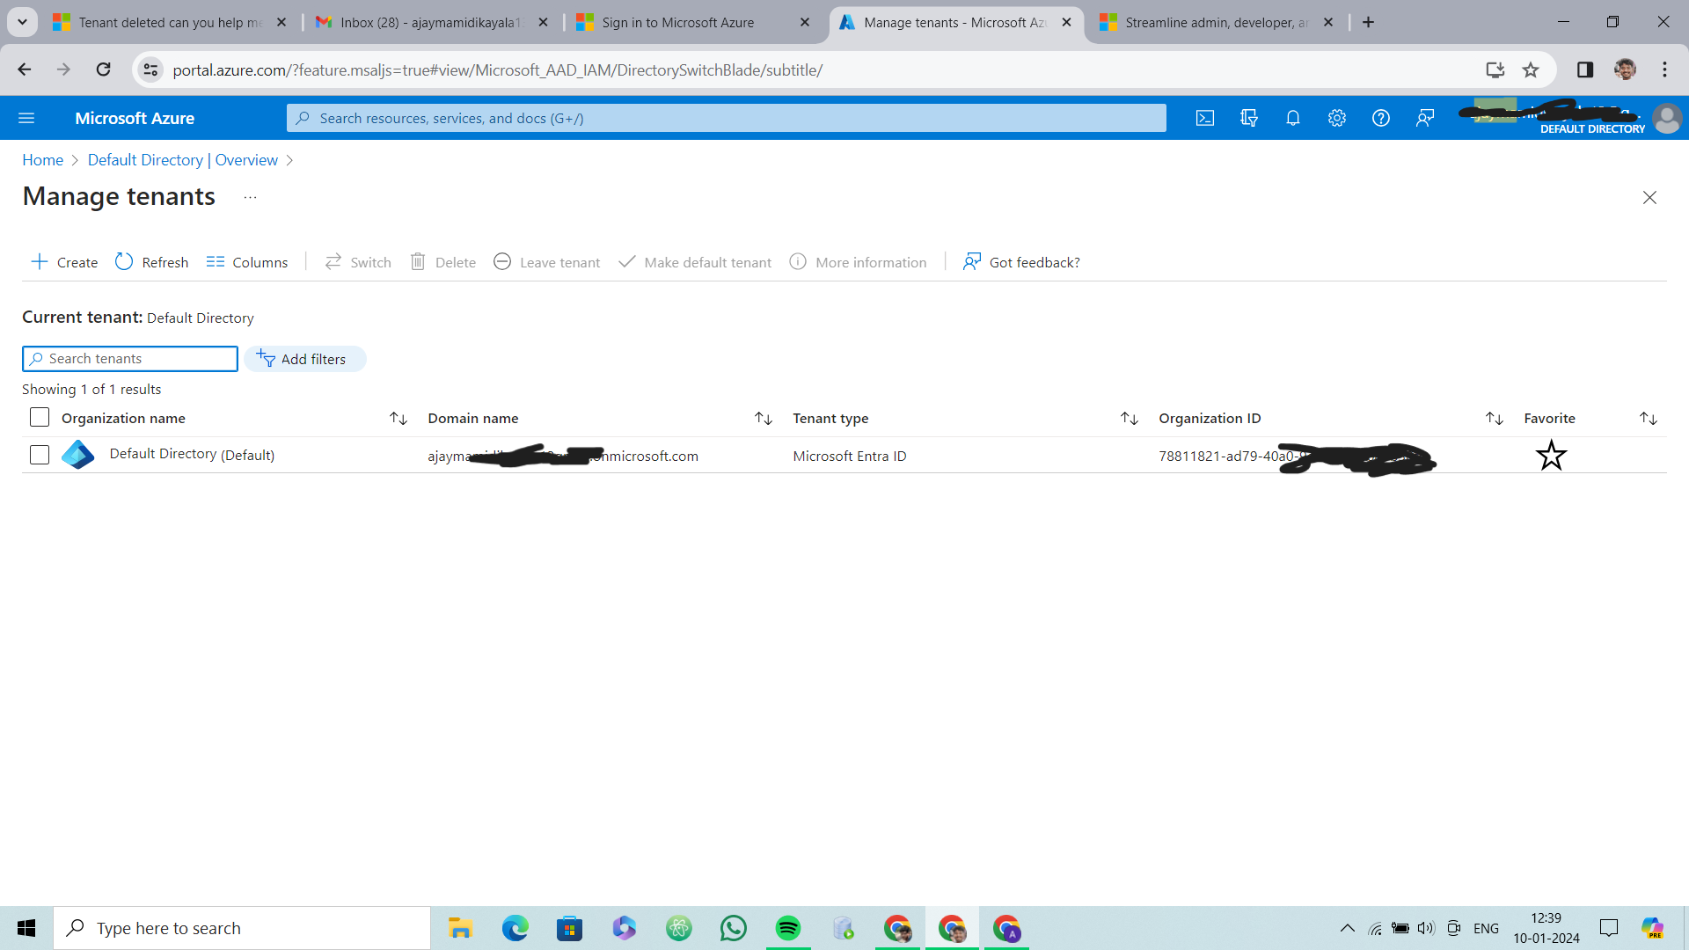The image size is (1689, 950).
Task: Open the Default Directory tenant name
Action: (x=192, y=455)
